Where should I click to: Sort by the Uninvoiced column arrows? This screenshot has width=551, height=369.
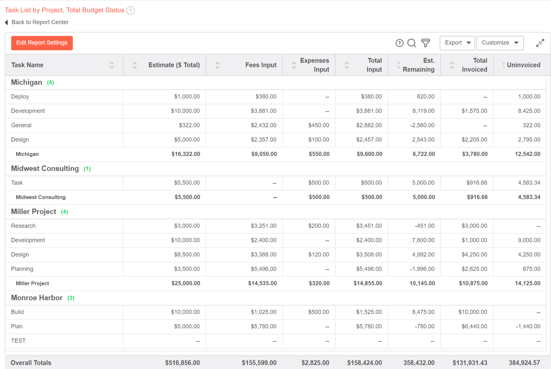click(503, 65)
